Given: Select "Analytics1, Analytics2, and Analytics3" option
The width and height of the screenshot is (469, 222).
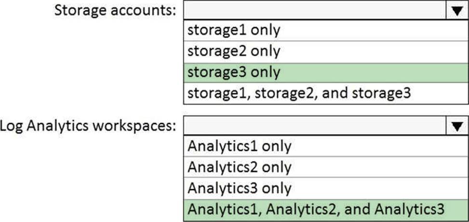Looking at the screenshot, I should tap(316, 209).
